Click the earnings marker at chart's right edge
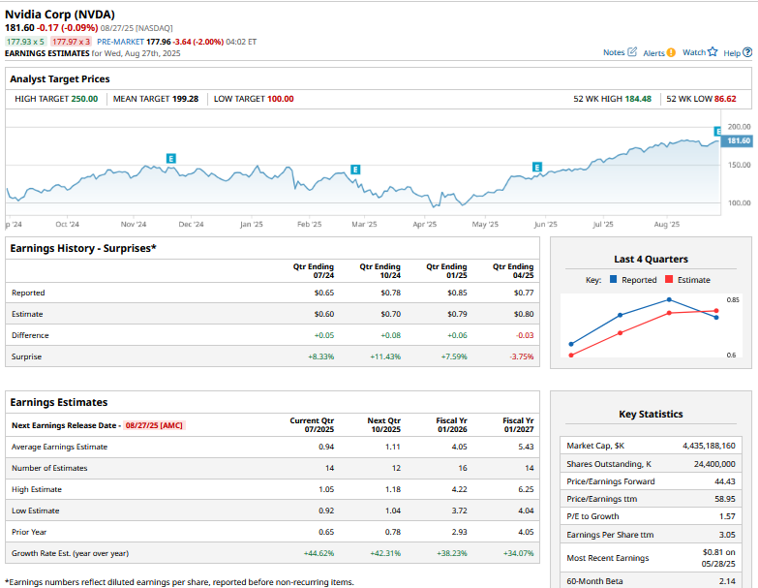The width and height of the screenshot is (758, 588). click(x=717, y=131)
